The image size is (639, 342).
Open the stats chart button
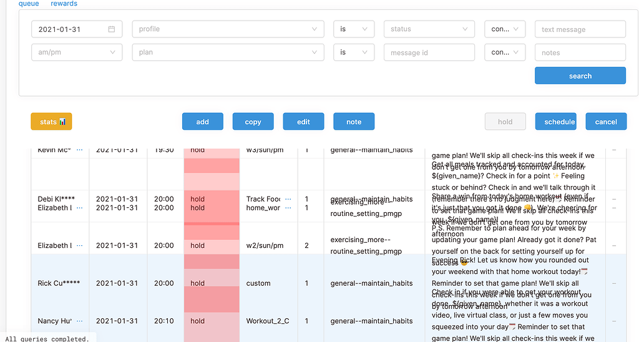click(51, 122)
